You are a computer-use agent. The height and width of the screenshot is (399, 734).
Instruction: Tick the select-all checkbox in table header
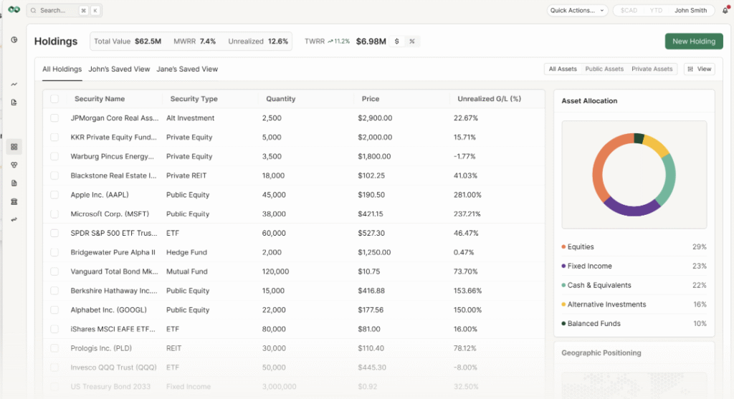coord(54,99)
